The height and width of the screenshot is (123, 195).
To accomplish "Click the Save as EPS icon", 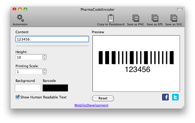I will pos(155,18).
